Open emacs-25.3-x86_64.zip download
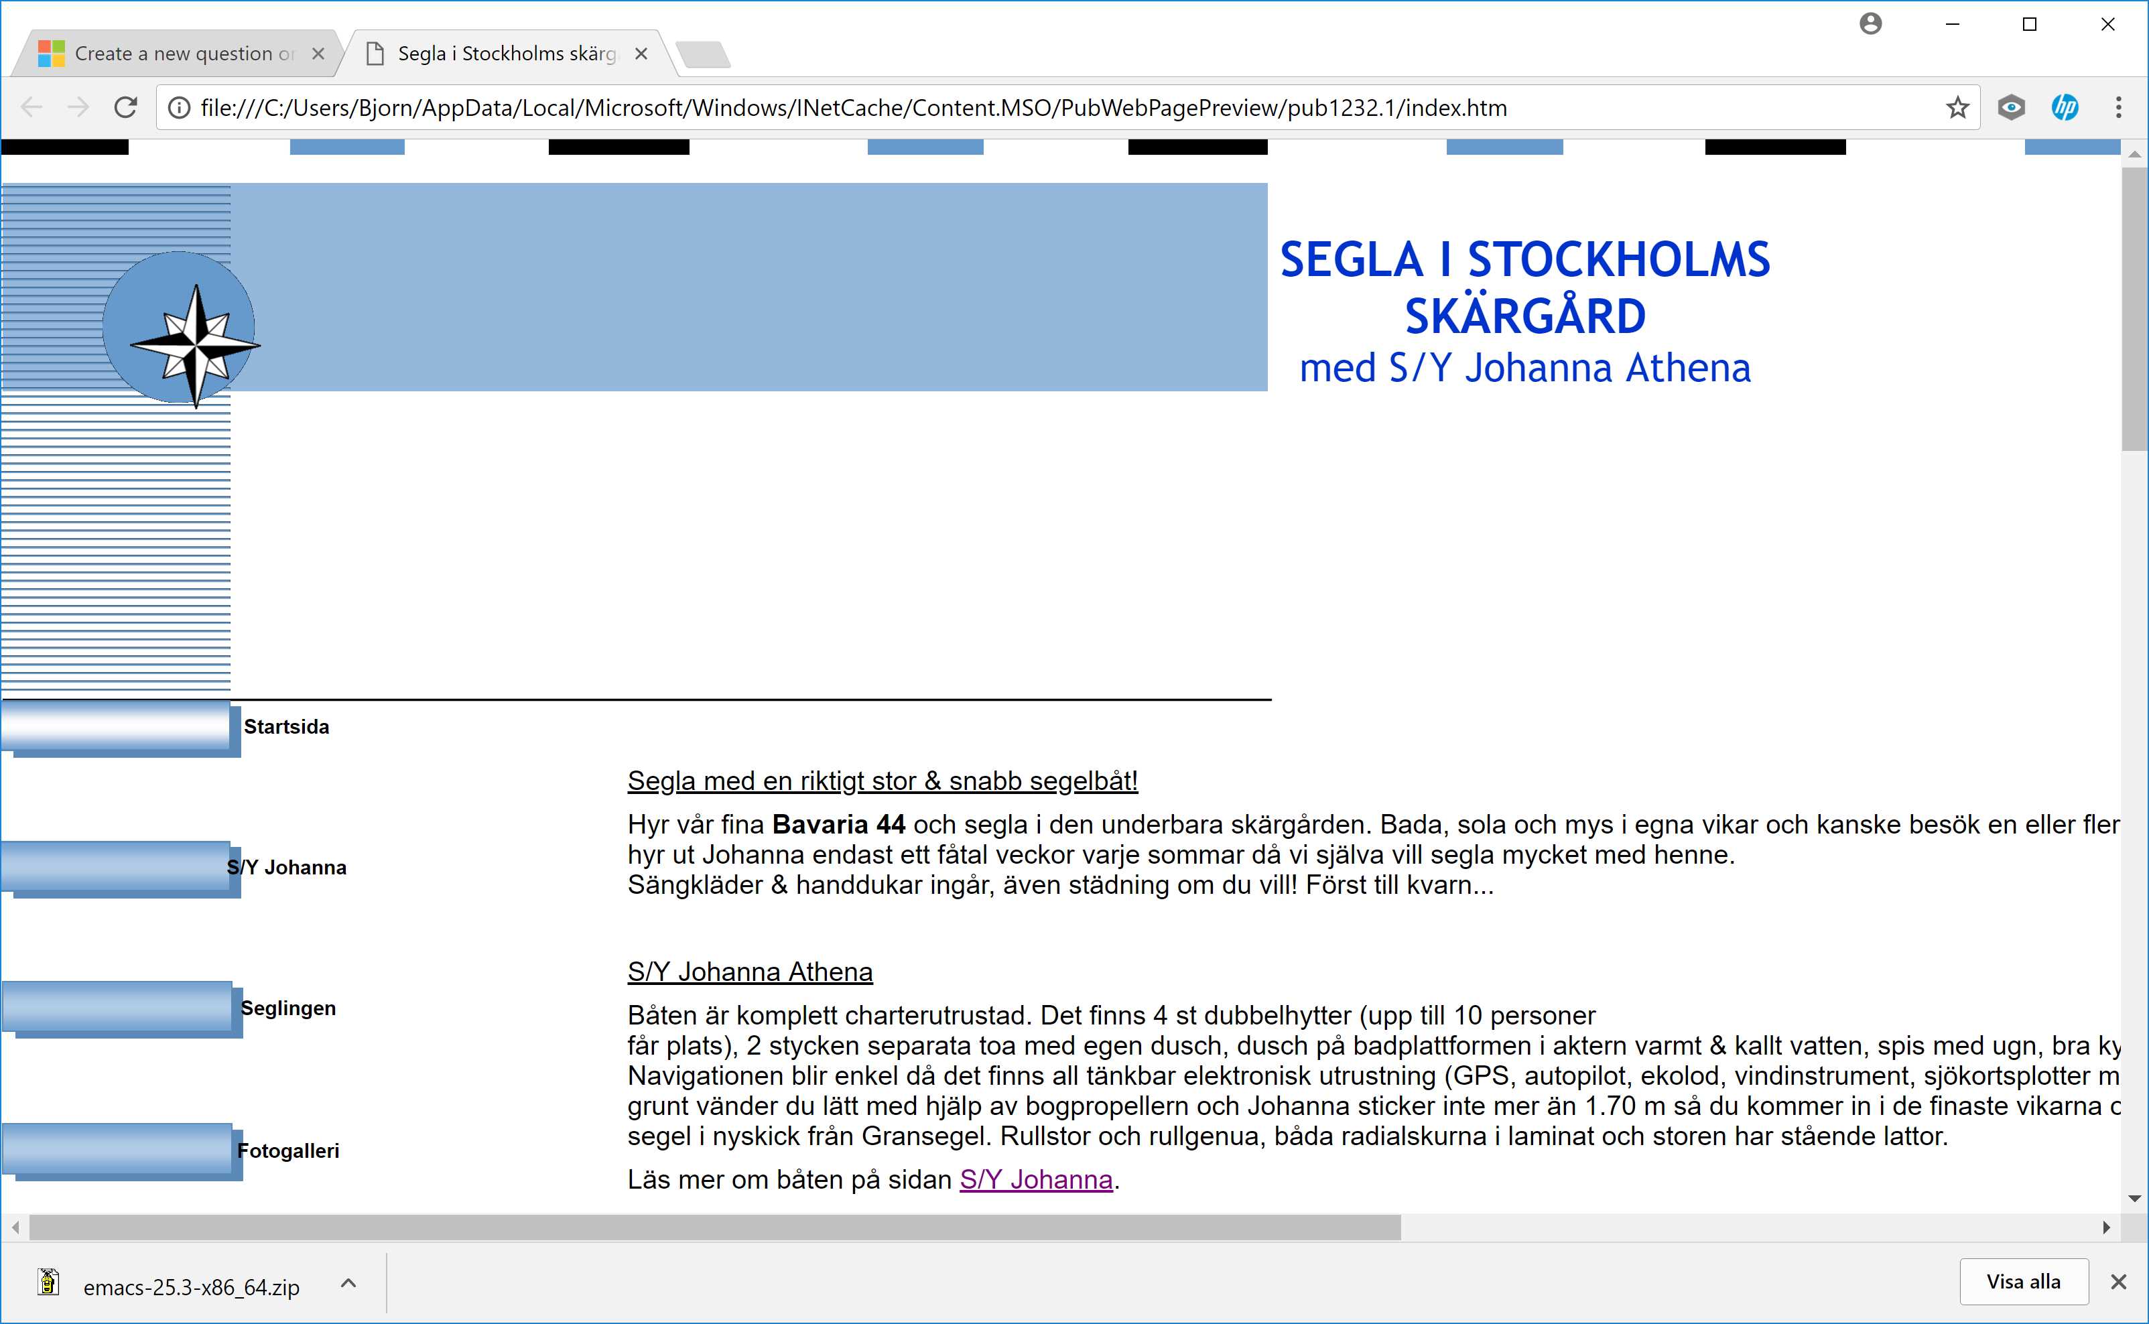The width and height of the screenshot is (2149, 1324). [191, 1287]
